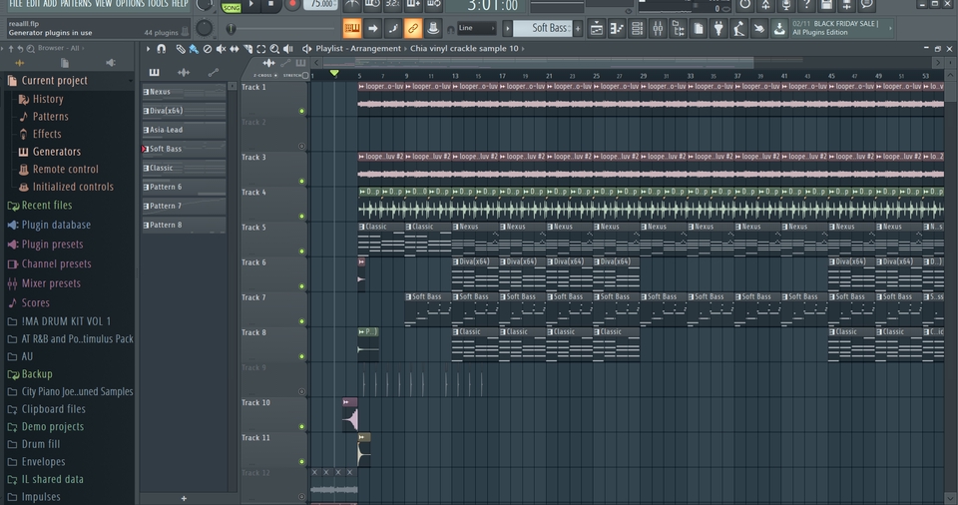The height and width of the screenshot is (505, 958).
Task: Open the Piano roll view button
Action: click(x=617, y=28)
